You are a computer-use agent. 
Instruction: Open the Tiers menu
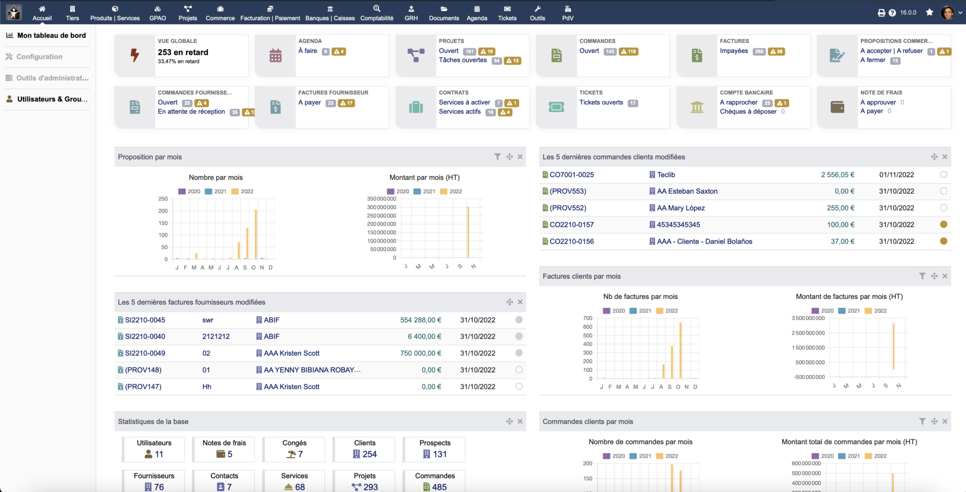tap(72, 13)
